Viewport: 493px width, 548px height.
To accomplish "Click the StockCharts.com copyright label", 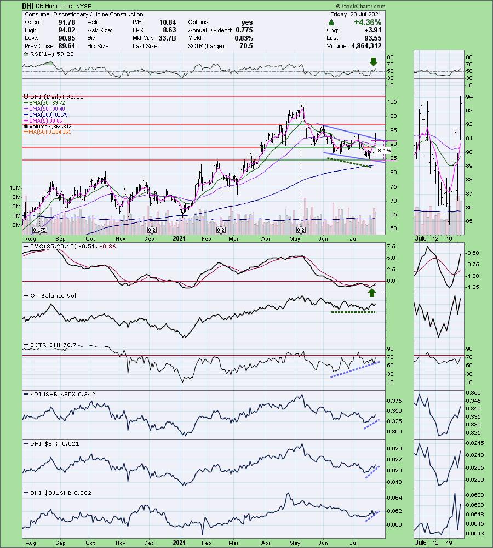I will point(360,6).
